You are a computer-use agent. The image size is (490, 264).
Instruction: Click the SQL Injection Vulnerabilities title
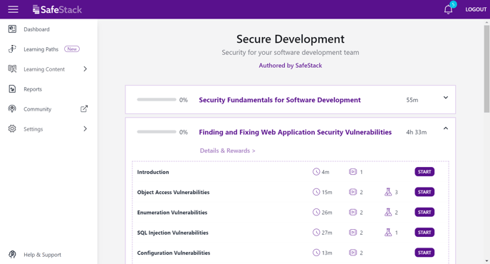coord(172,233)
